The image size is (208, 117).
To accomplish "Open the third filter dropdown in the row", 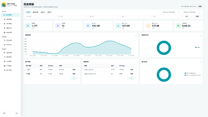I will click(104, 16).
